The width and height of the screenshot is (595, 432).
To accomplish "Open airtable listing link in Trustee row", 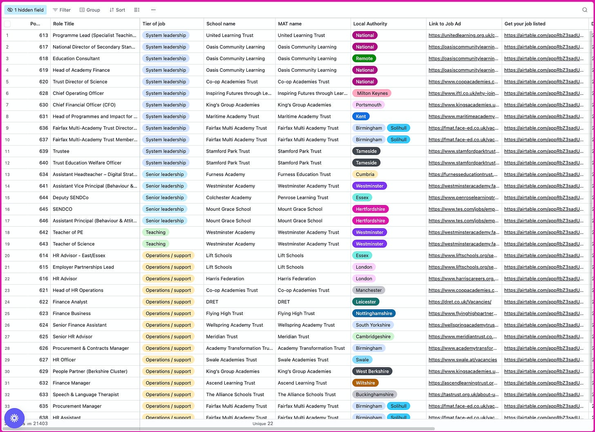I will [x=544, y=151].
